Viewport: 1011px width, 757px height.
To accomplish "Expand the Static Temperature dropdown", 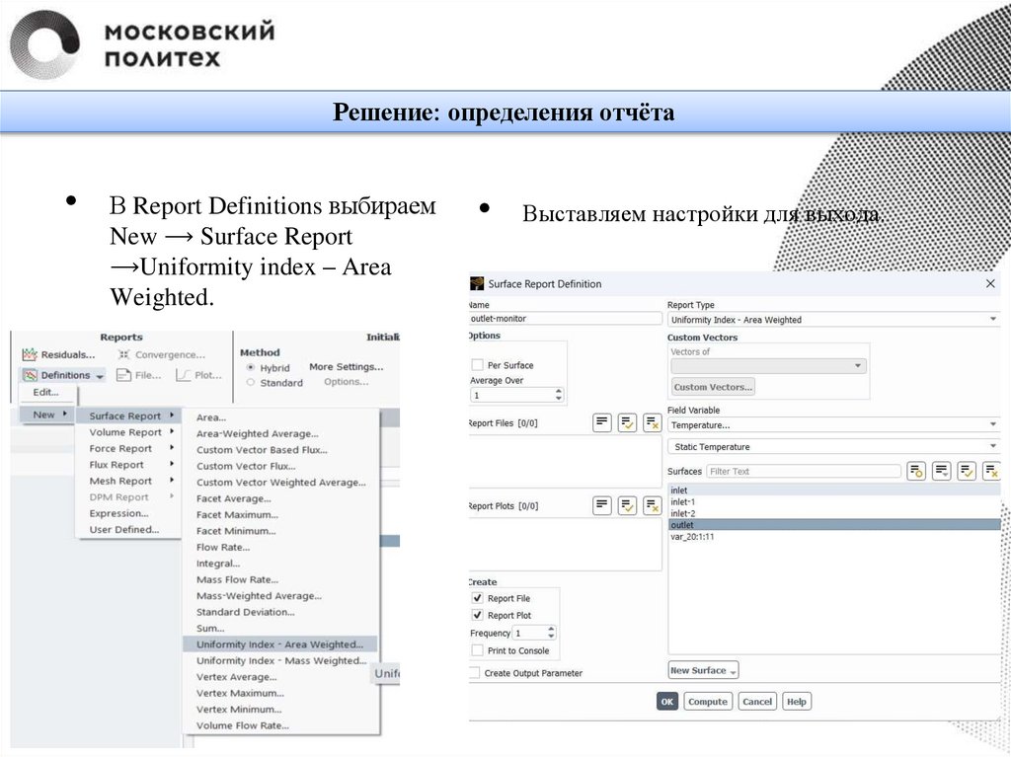I will pos(833,447).
